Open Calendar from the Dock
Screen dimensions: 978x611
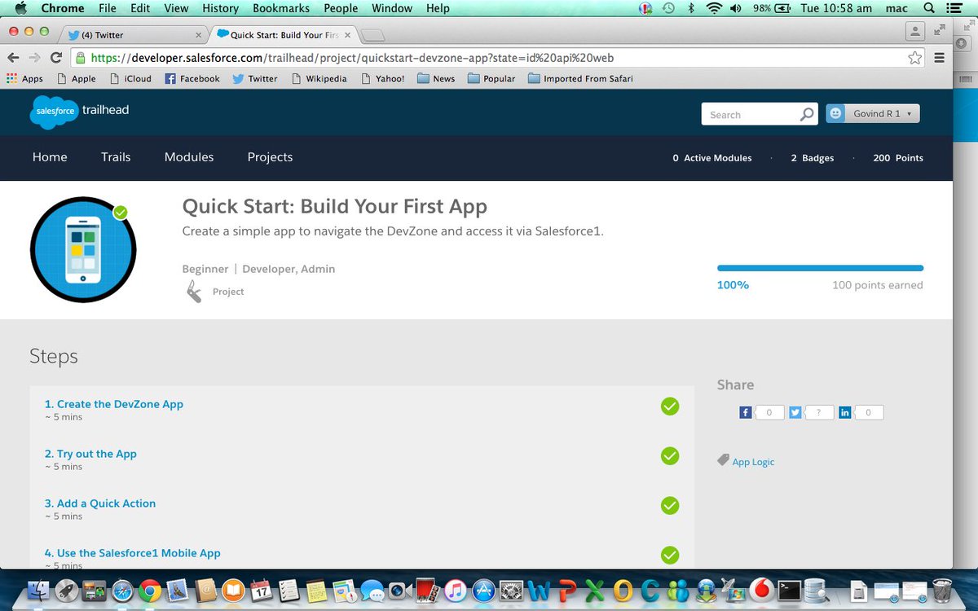(261, 591)
